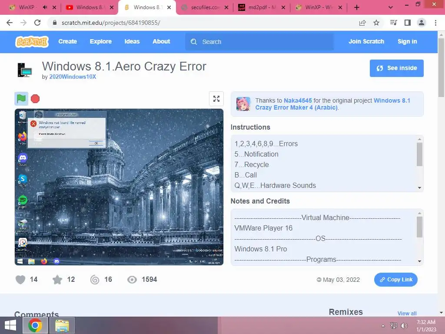This screenshot has width=445, height=334.
Task: Bookmark this page with star
Action: pyautogui.click(x=376, y=23)
